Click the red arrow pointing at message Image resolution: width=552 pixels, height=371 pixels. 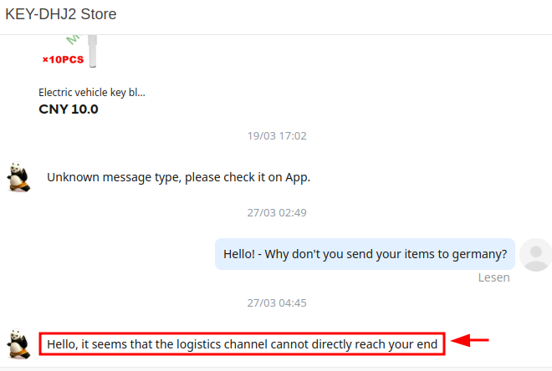470,340
